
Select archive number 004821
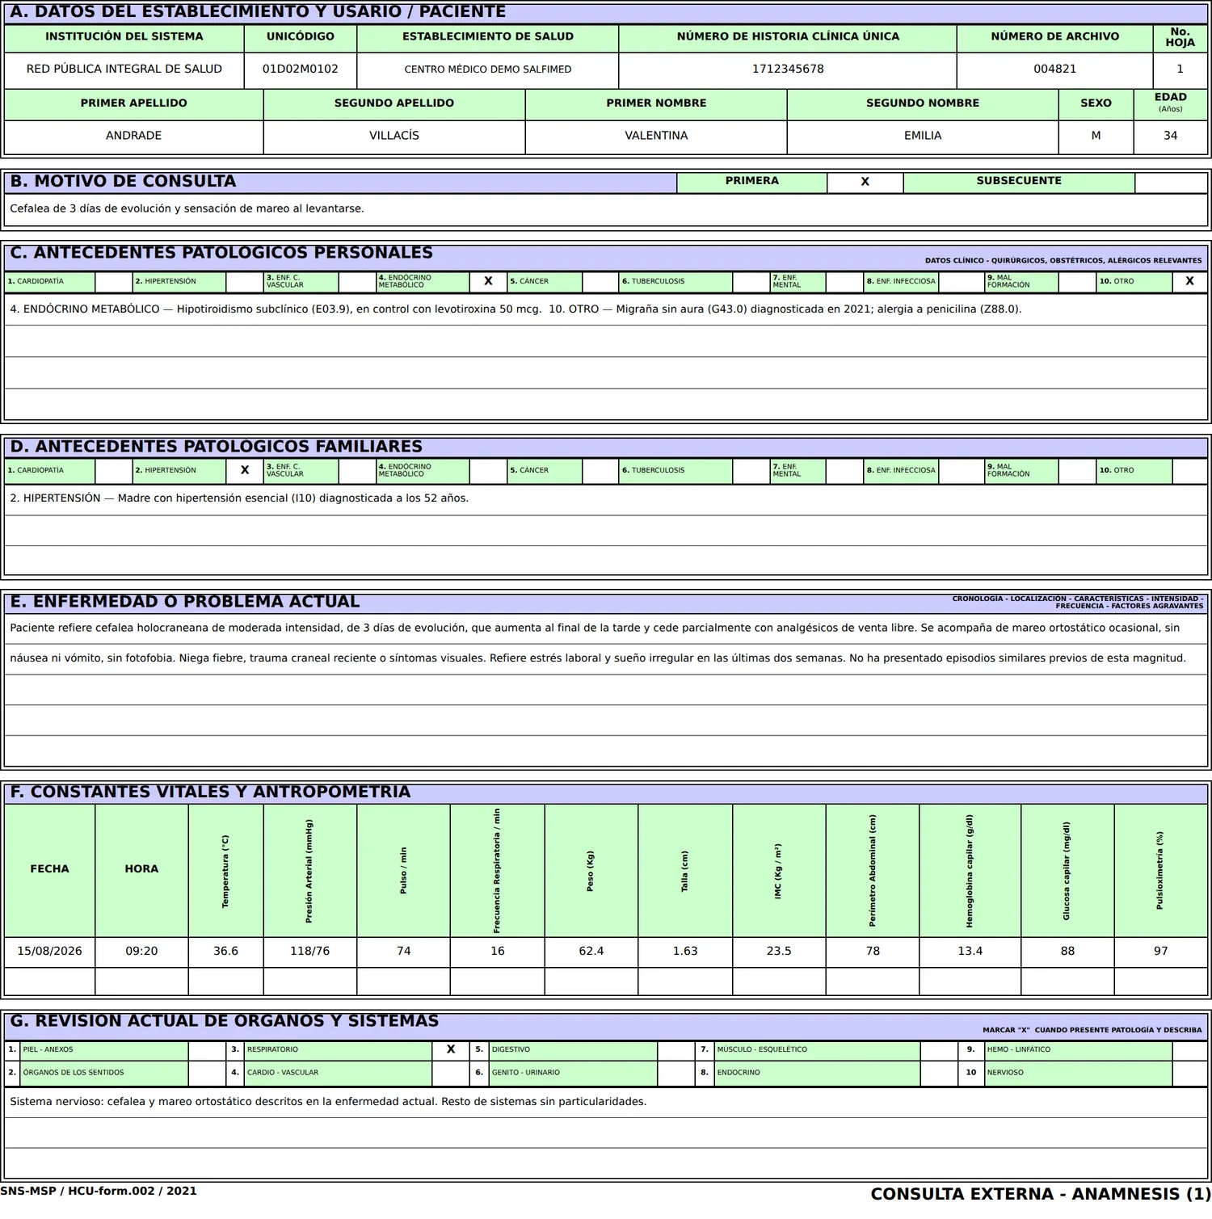click(x=1055, y=70)
